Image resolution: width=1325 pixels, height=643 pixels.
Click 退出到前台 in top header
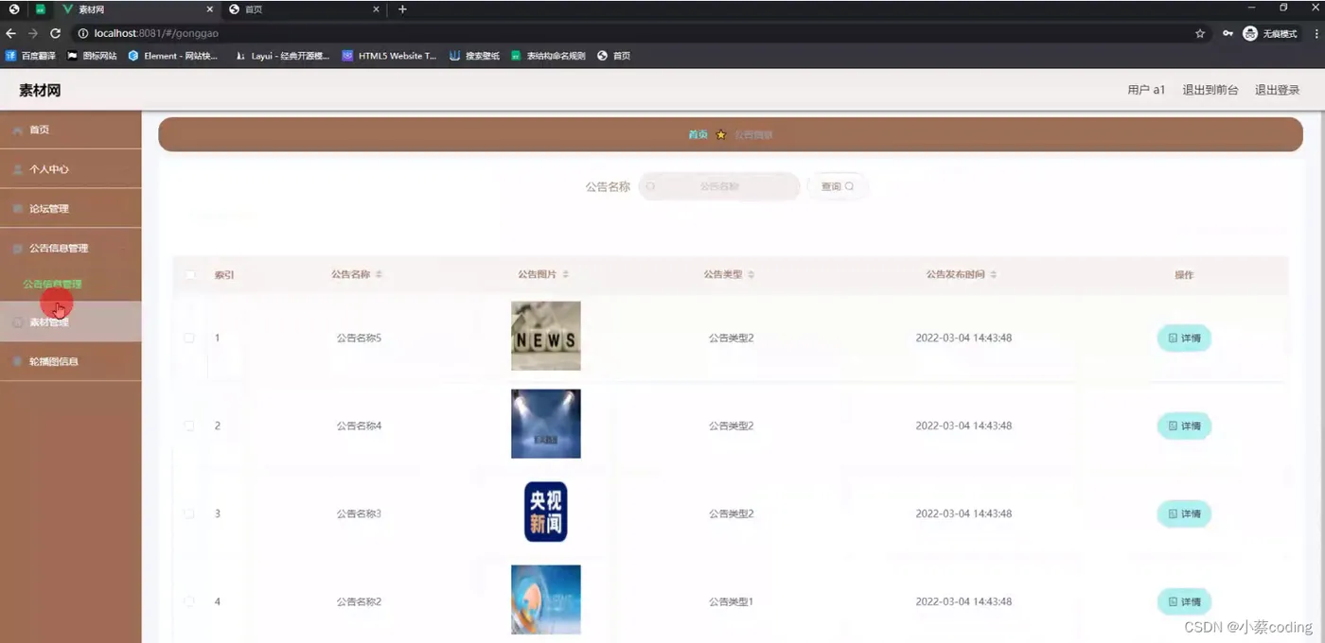click(x=1210, y=90)
